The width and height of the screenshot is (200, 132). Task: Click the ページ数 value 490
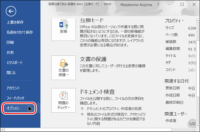(191, 35)
